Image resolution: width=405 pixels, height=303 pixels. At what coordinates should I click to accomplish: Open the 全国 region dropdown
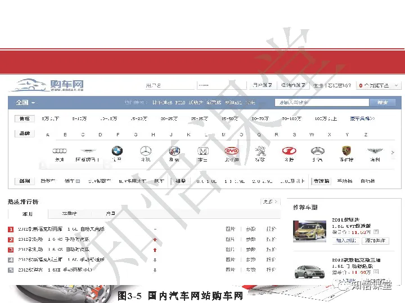25,103
